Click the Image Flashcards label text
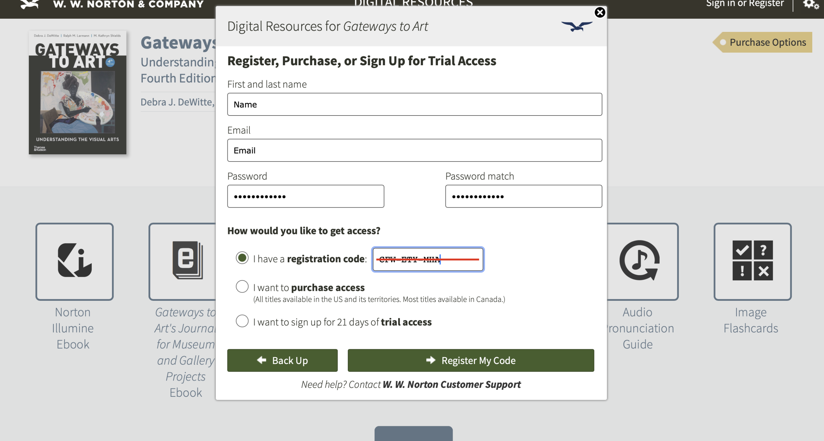The height and width of the screenshot is (441, 824). click(x=751, y=320)
